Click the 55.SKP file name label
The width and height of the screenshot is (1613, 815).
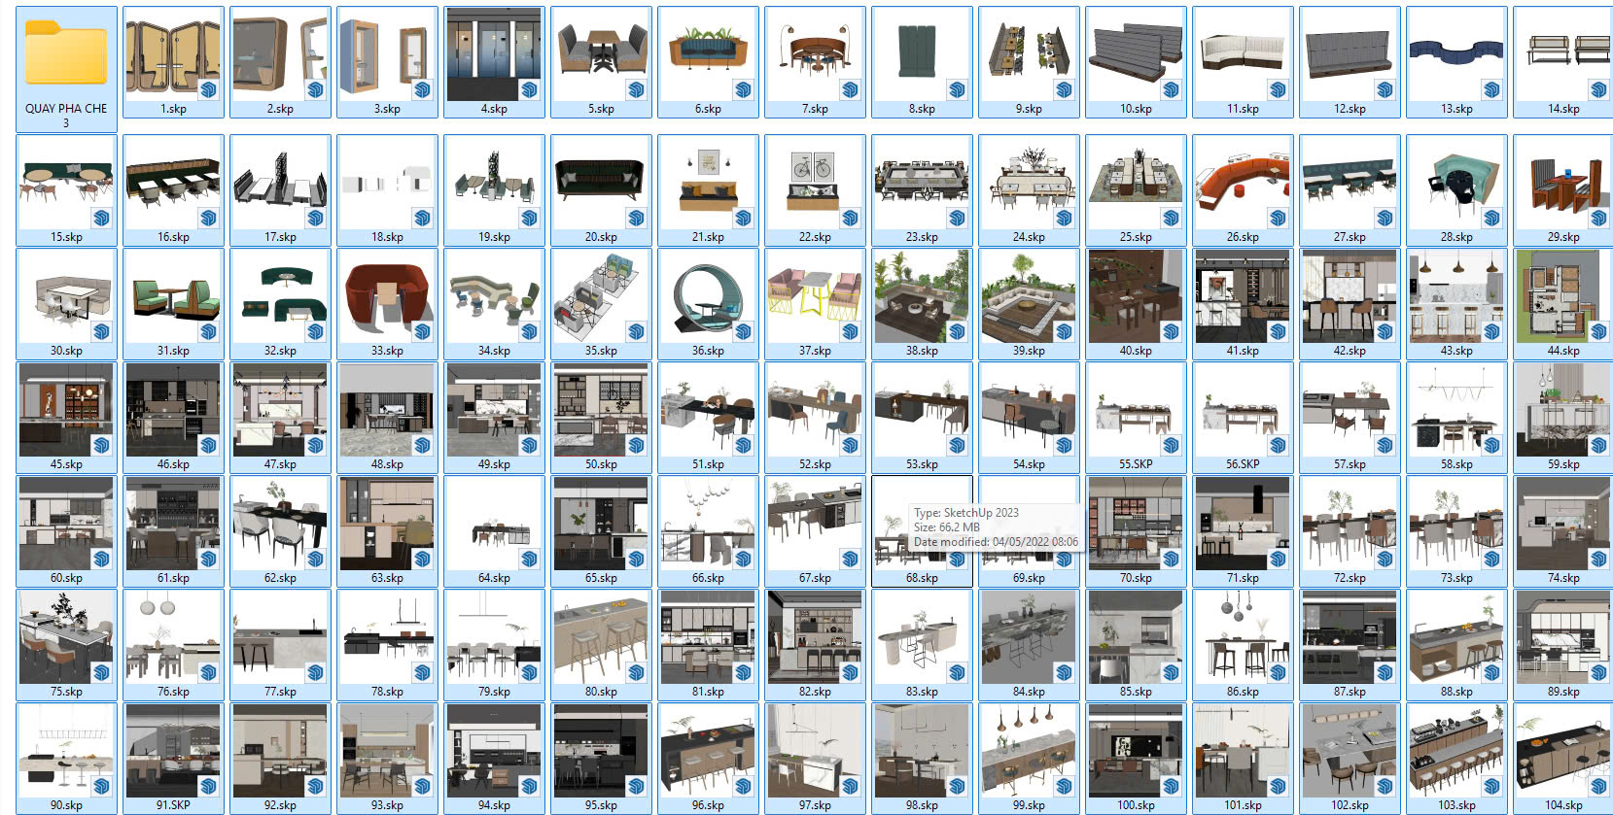(1136, 464)
